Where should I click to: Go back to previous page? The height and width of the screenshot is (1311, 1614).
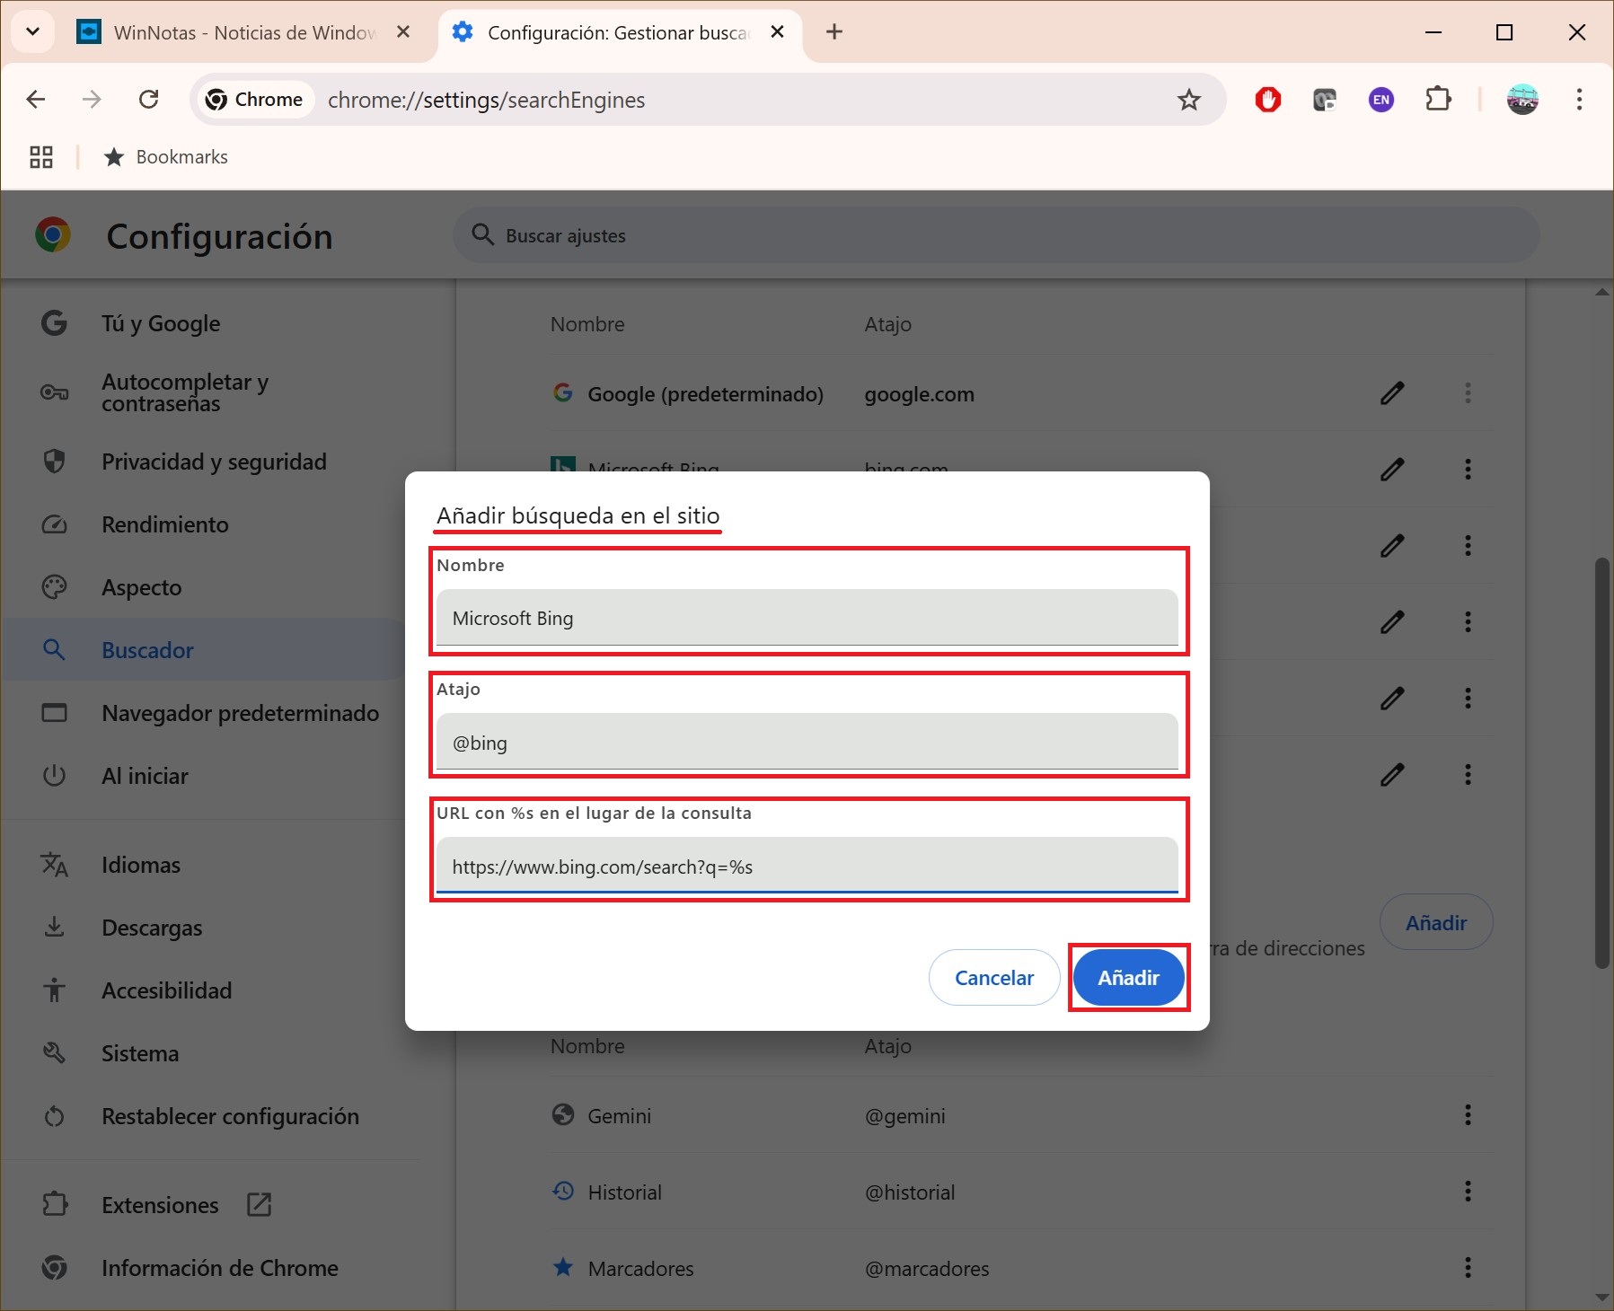(36, 100)
